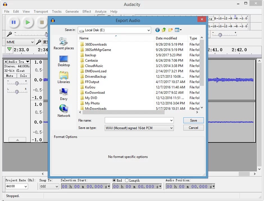The image size is (264, 201).
Task: Create a new folder in the Export dialog
Action: [x=170, y=30]
